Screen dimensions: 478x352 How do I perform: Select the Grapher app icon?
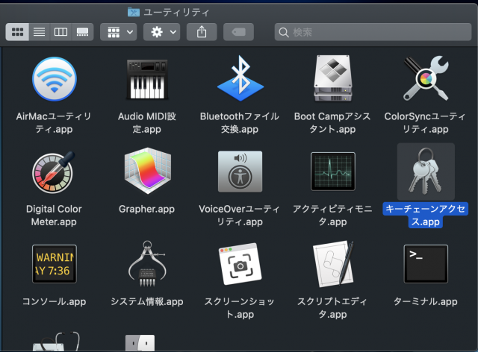pos(148,171)
